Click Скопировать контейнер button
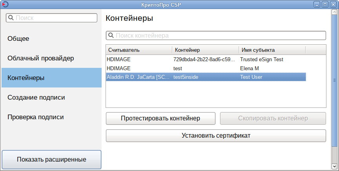 pos(273,118)
